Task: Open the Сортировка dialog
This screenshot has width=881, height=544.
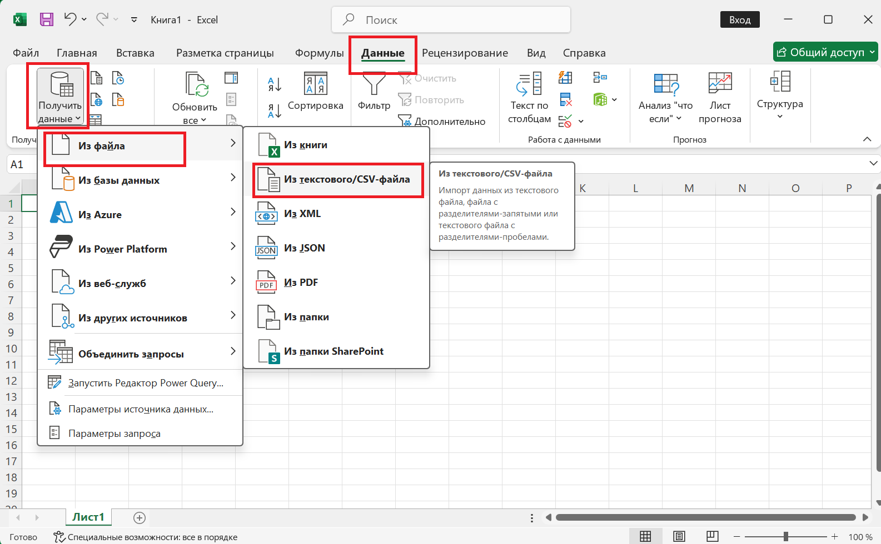Action: pos(316,92)
